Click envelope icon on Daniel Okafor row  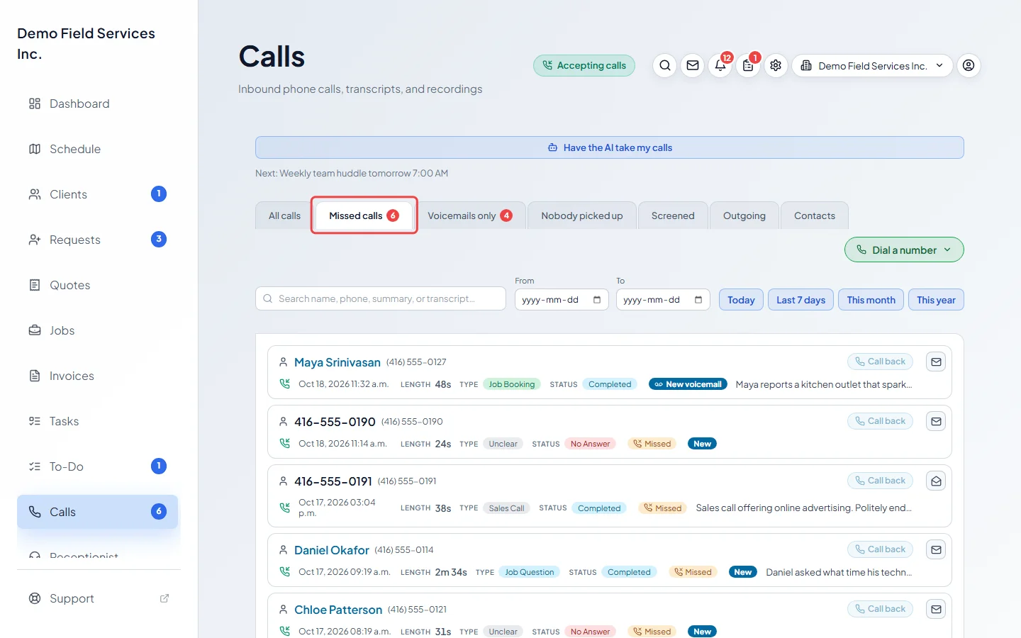tap(936, 549)
